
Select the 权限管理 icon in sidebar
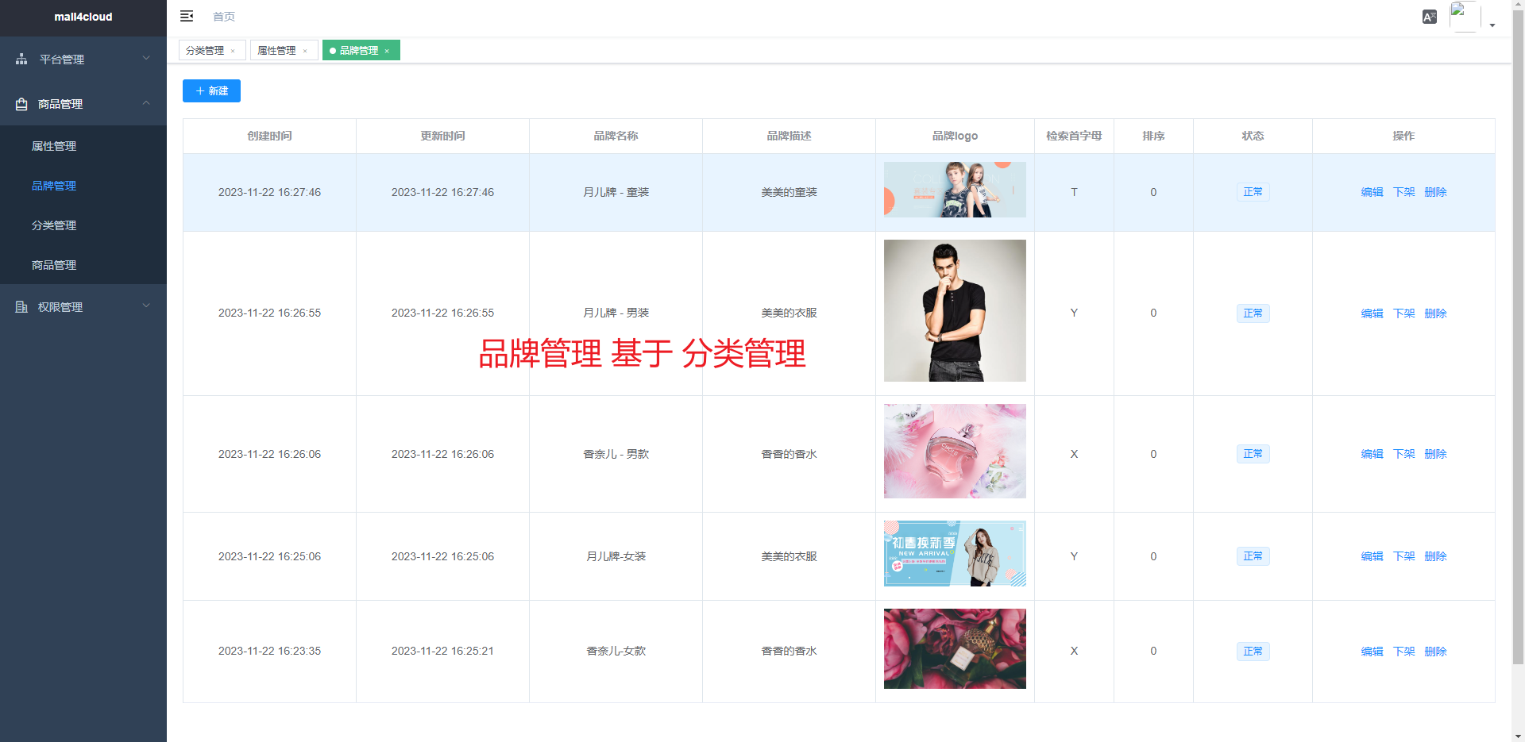(21, 306)
